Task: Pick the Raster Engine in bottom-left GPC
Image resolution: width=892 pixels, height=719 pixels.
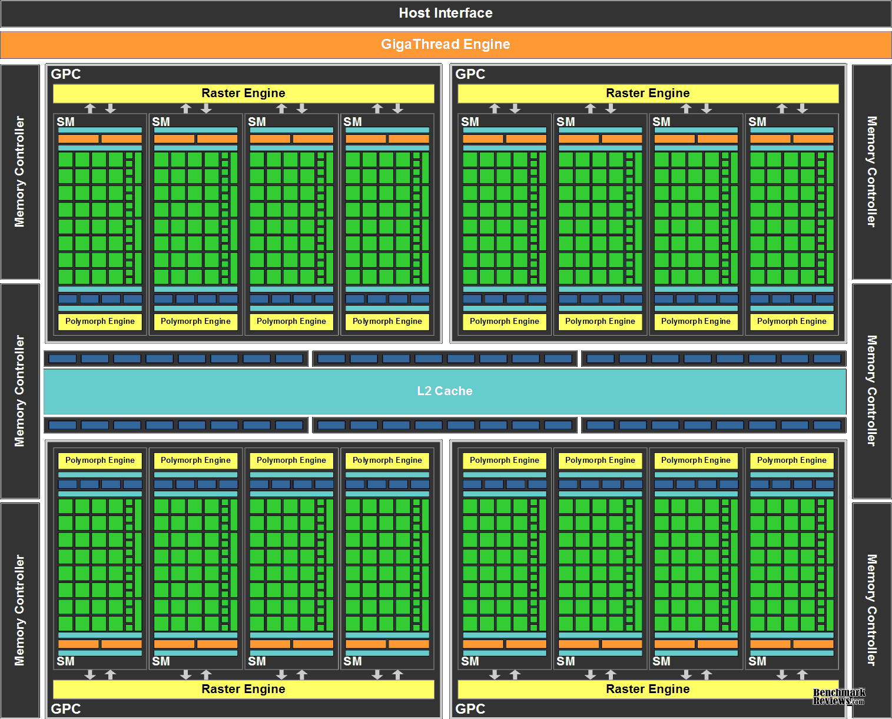Action: coord(243,689)
